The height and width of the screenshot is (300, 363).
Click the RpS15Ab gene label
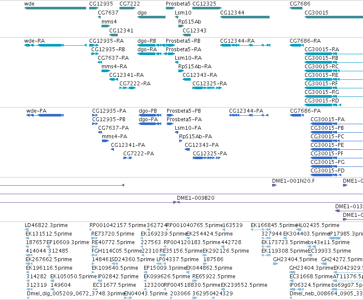(189, 22)
